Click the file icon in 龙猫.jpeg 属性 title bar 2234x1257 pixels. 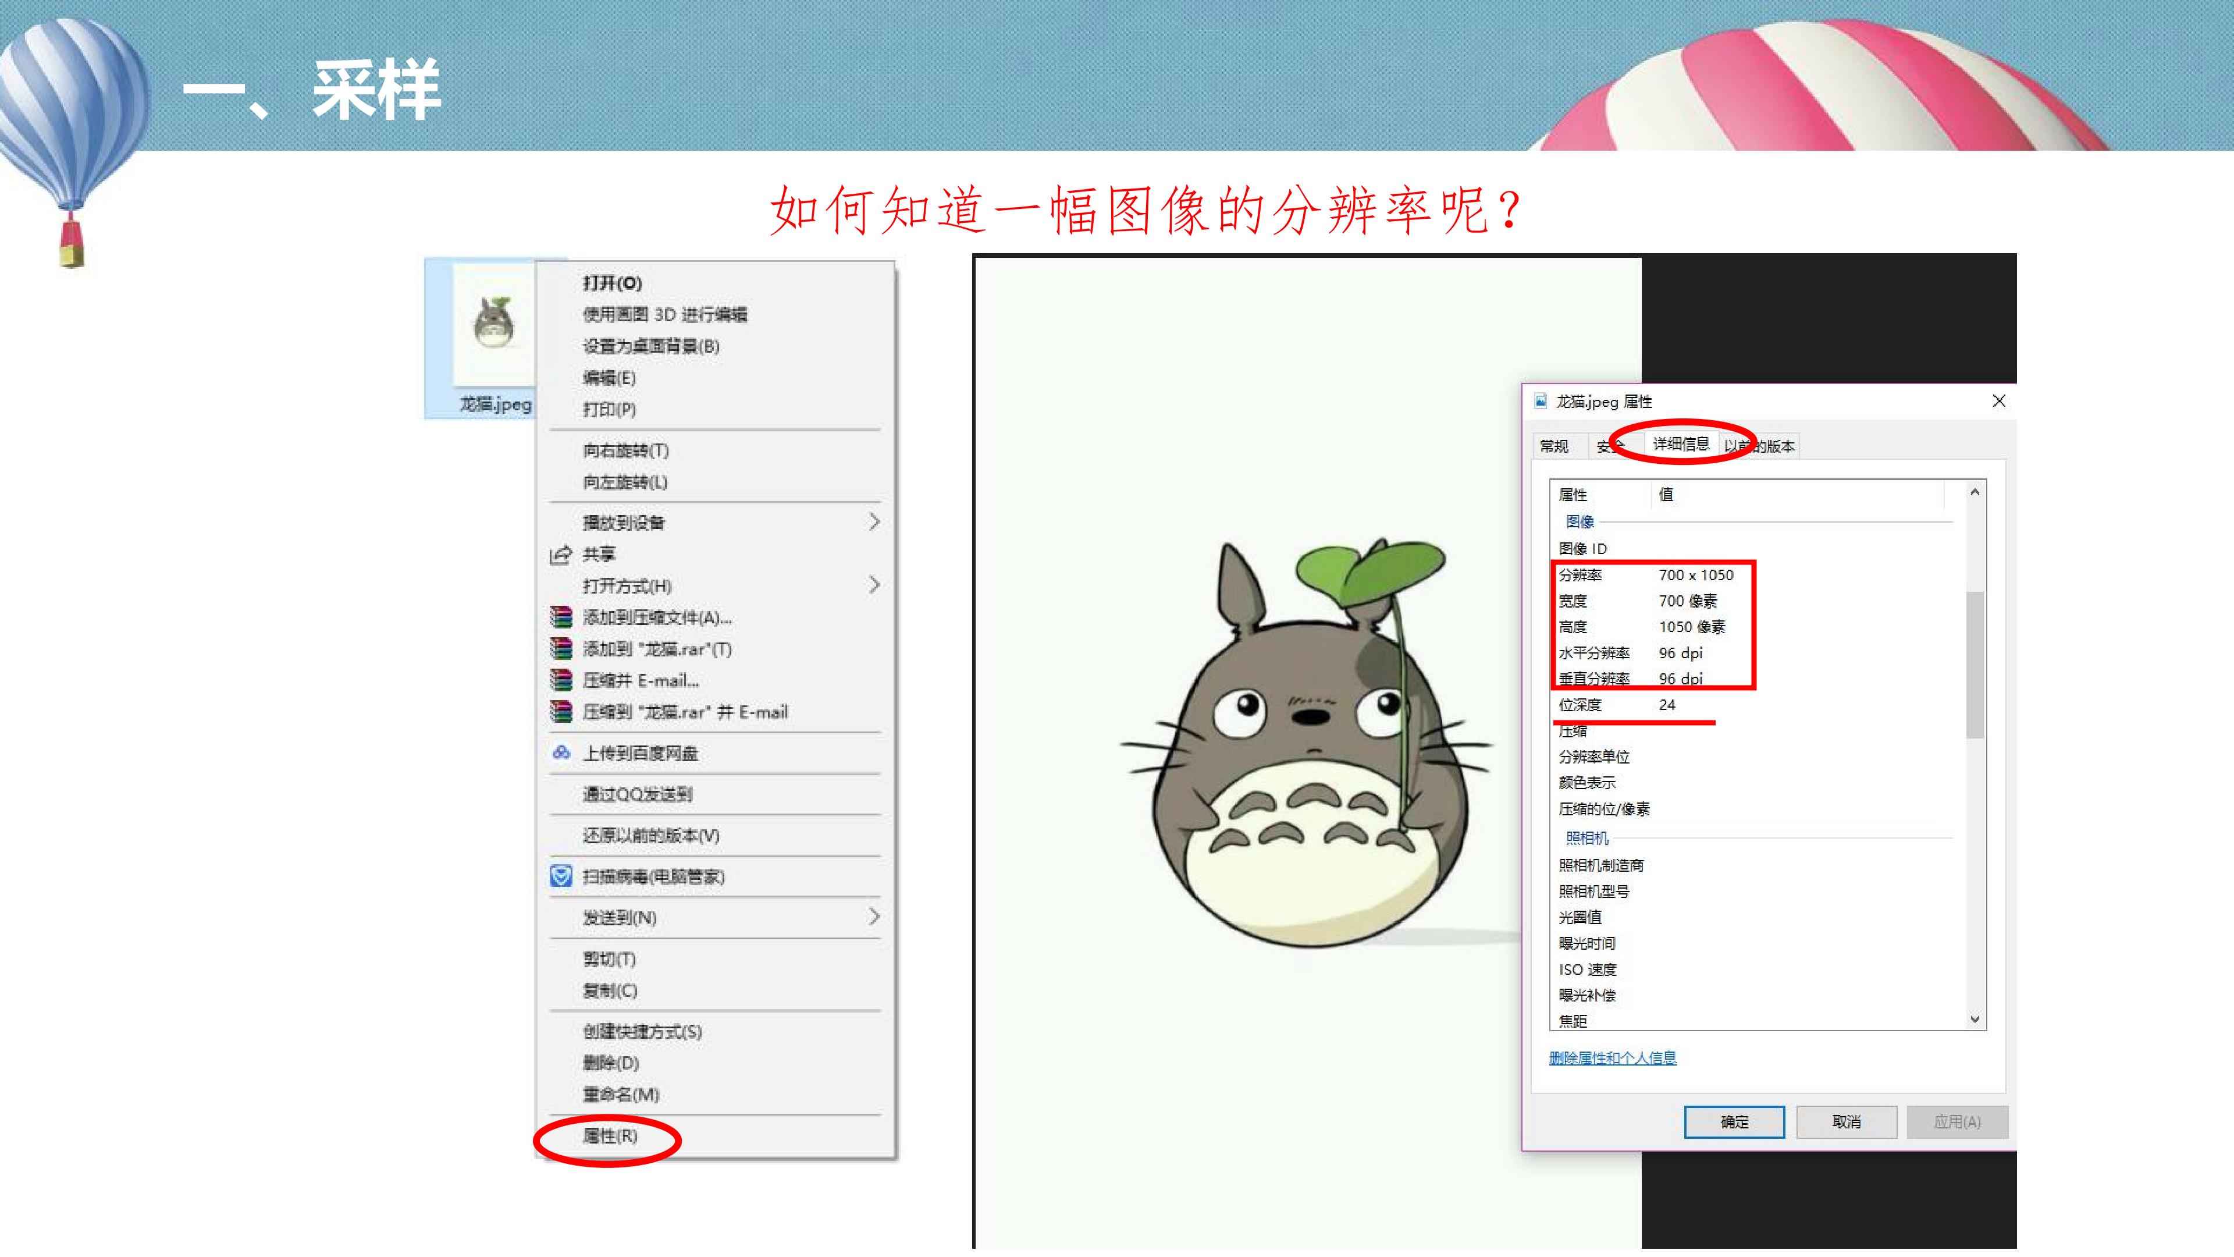pyautogui.click(x=1541, y=401)
